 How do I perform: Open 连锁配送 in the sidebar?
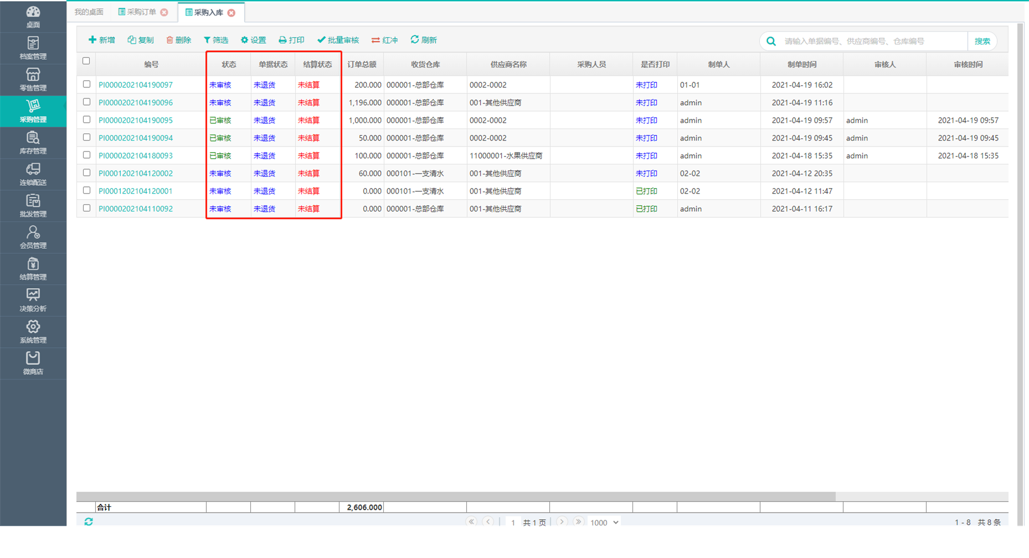(33, 174)
